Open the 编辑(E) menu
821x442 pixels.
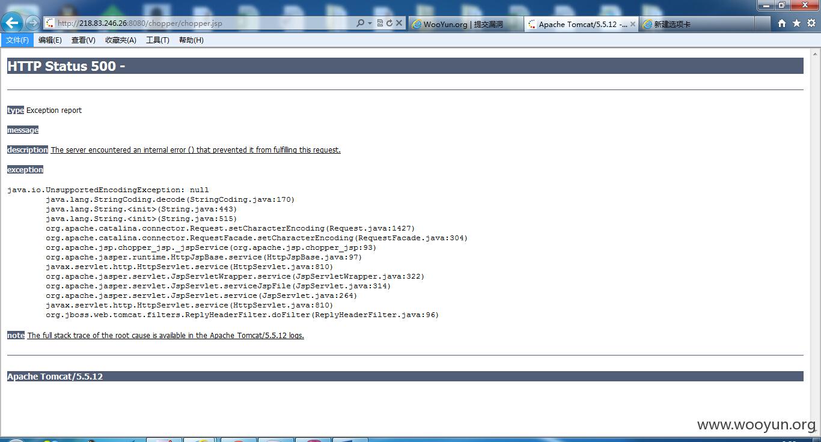click(50, 40)
